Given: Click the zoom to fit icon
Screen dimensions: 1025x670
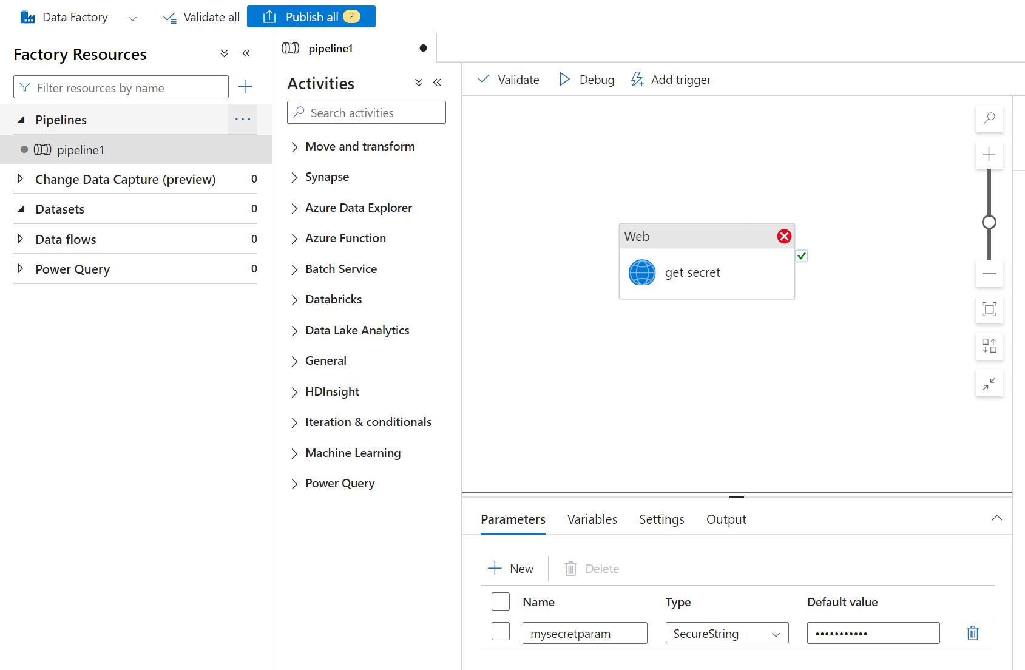Looking at the screenshot, I should [x=989, y=310].
